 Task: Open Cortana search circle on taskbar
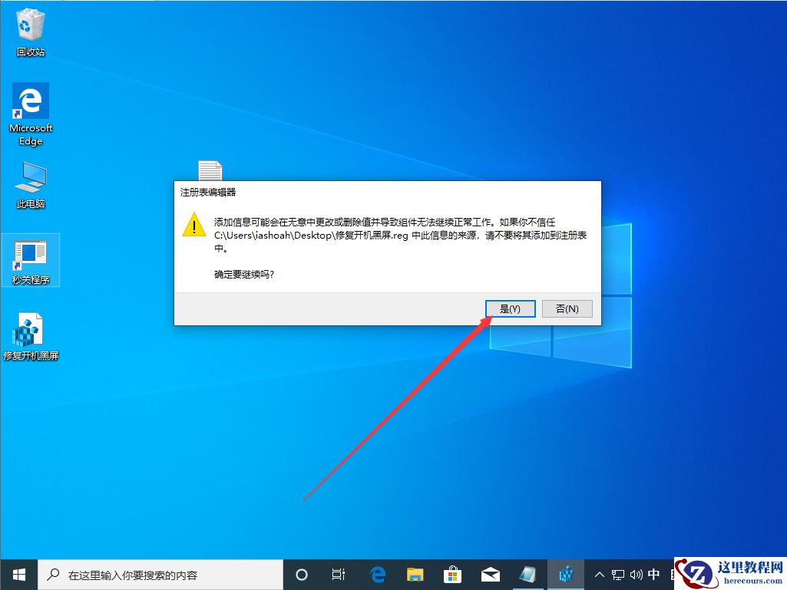[302, 574]
